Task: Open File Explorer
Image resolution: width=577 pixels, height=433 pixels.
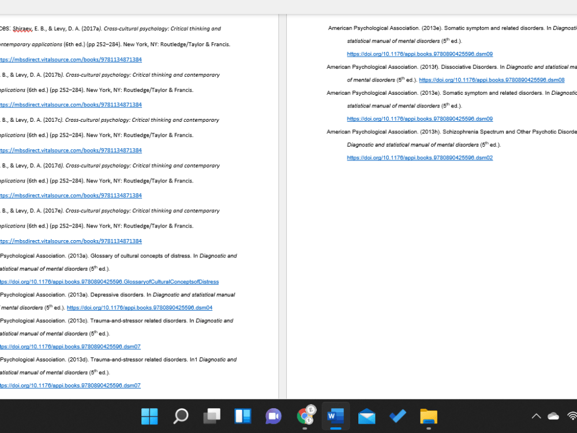Action: pyautogui.click(x=428, y=416)
